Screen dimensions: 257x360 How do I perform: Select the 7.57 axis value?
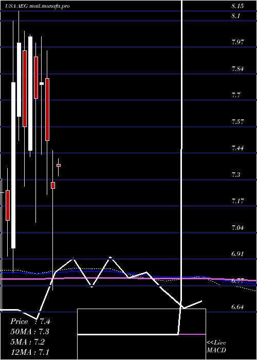pos(237,121)
